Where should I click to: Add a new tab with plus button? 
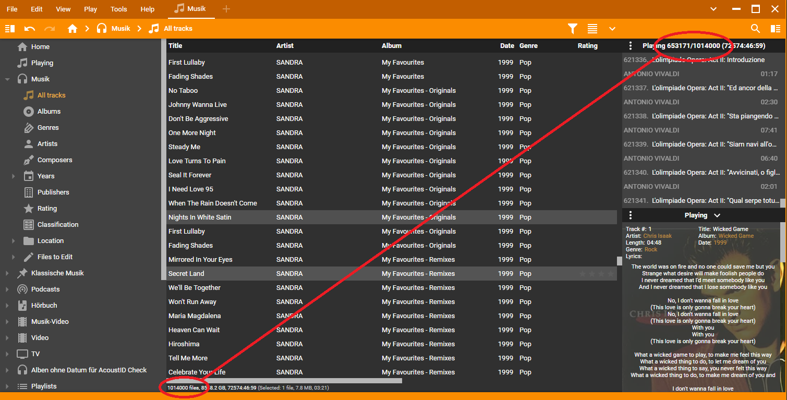click(x=226, y=9)
